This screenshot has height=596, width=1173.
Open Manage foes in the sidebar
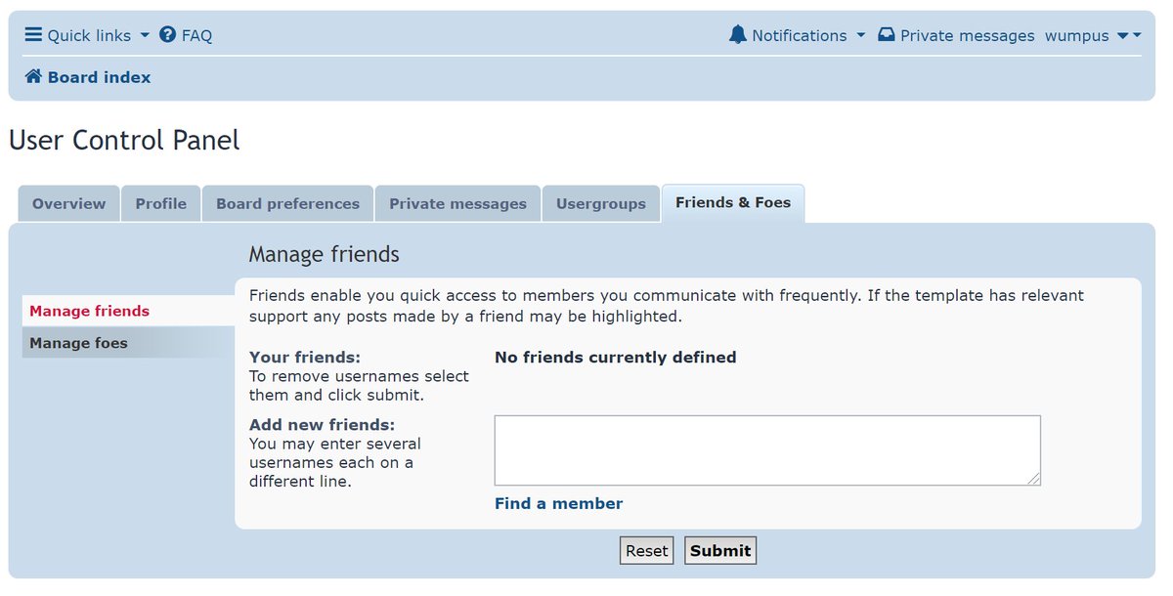pos(78,343)
